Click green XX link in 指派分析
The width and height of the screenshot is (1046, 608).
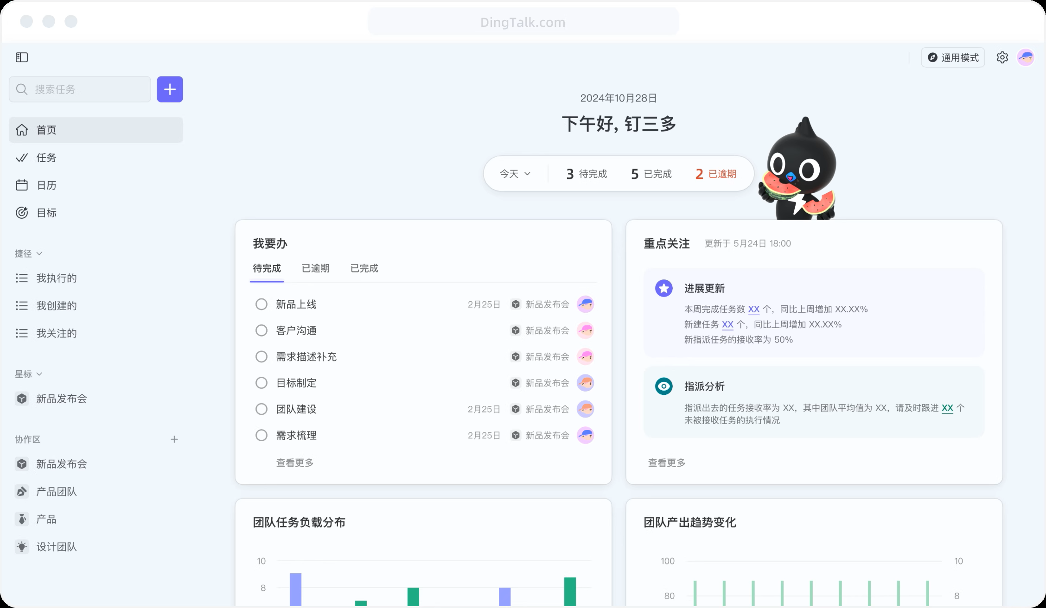[947, 408]
